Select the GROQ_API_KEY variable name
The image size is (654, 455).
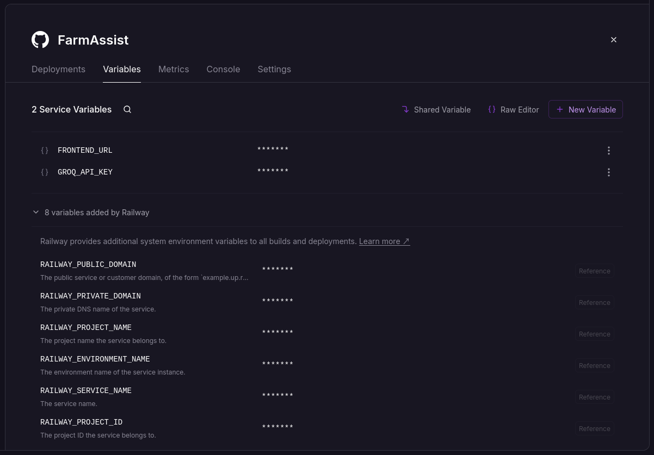(x=85, y=172)
